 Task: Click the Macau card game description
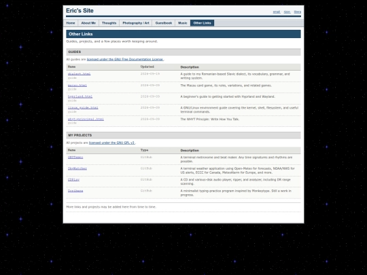(226, 86)
